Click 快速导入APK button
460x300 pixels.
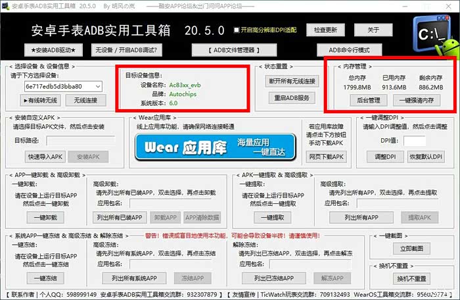pyautogui.click(x=45, y=157)
